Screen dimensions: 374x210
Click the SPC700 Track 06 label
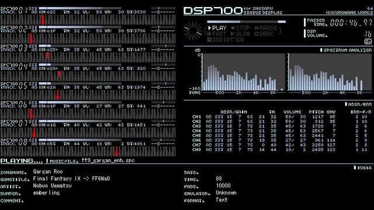click(13, 104)
